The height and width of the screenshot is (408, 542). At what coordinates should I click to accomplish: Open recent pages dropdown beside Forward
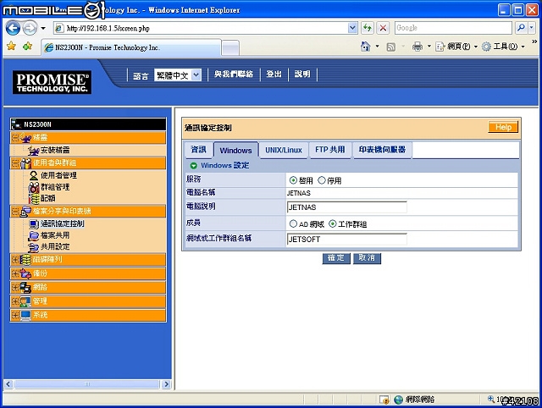(x=43, y=28)
